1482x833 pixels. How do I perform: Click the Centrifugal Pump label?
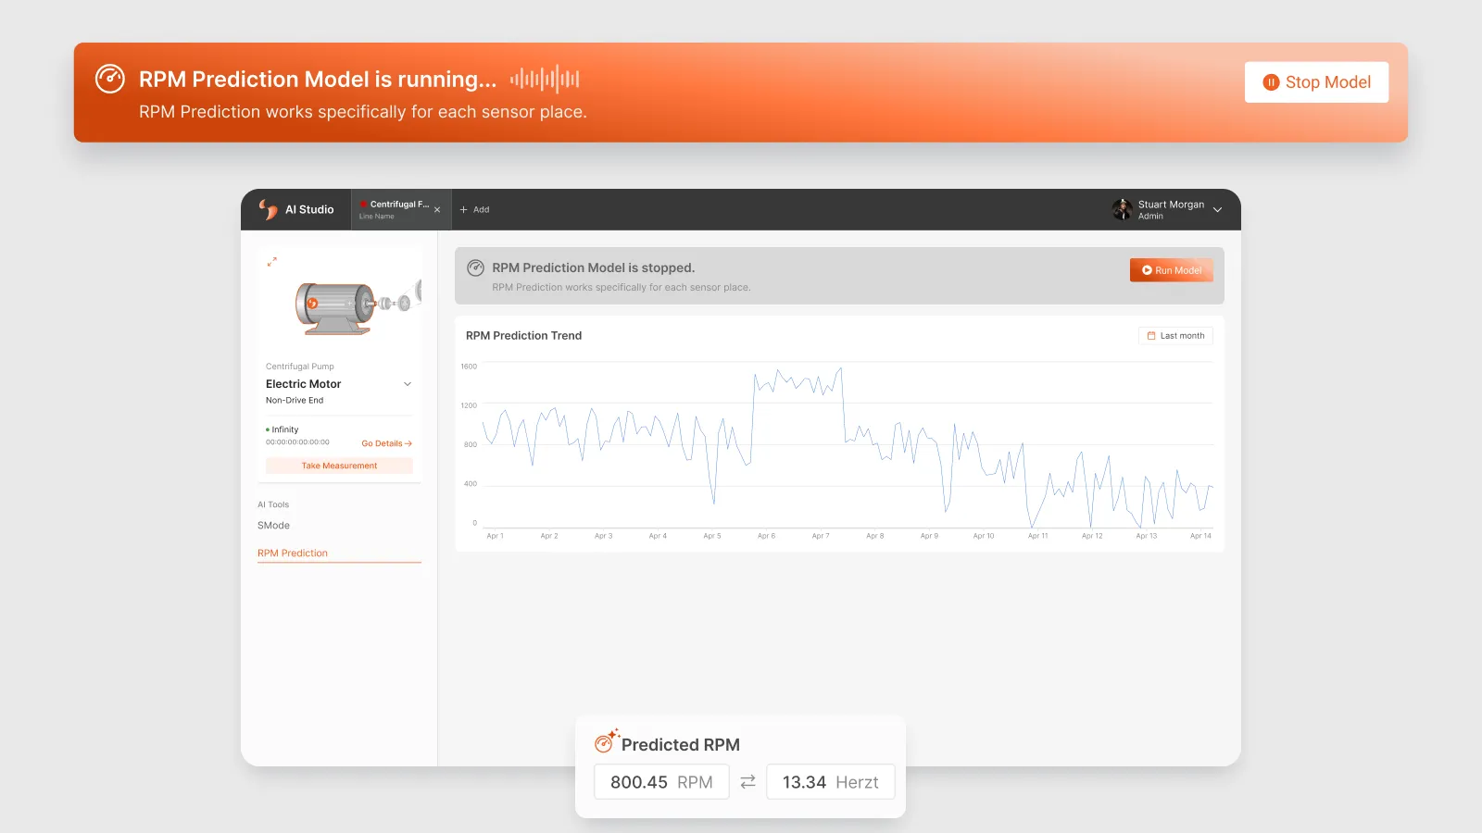point(300,367)
